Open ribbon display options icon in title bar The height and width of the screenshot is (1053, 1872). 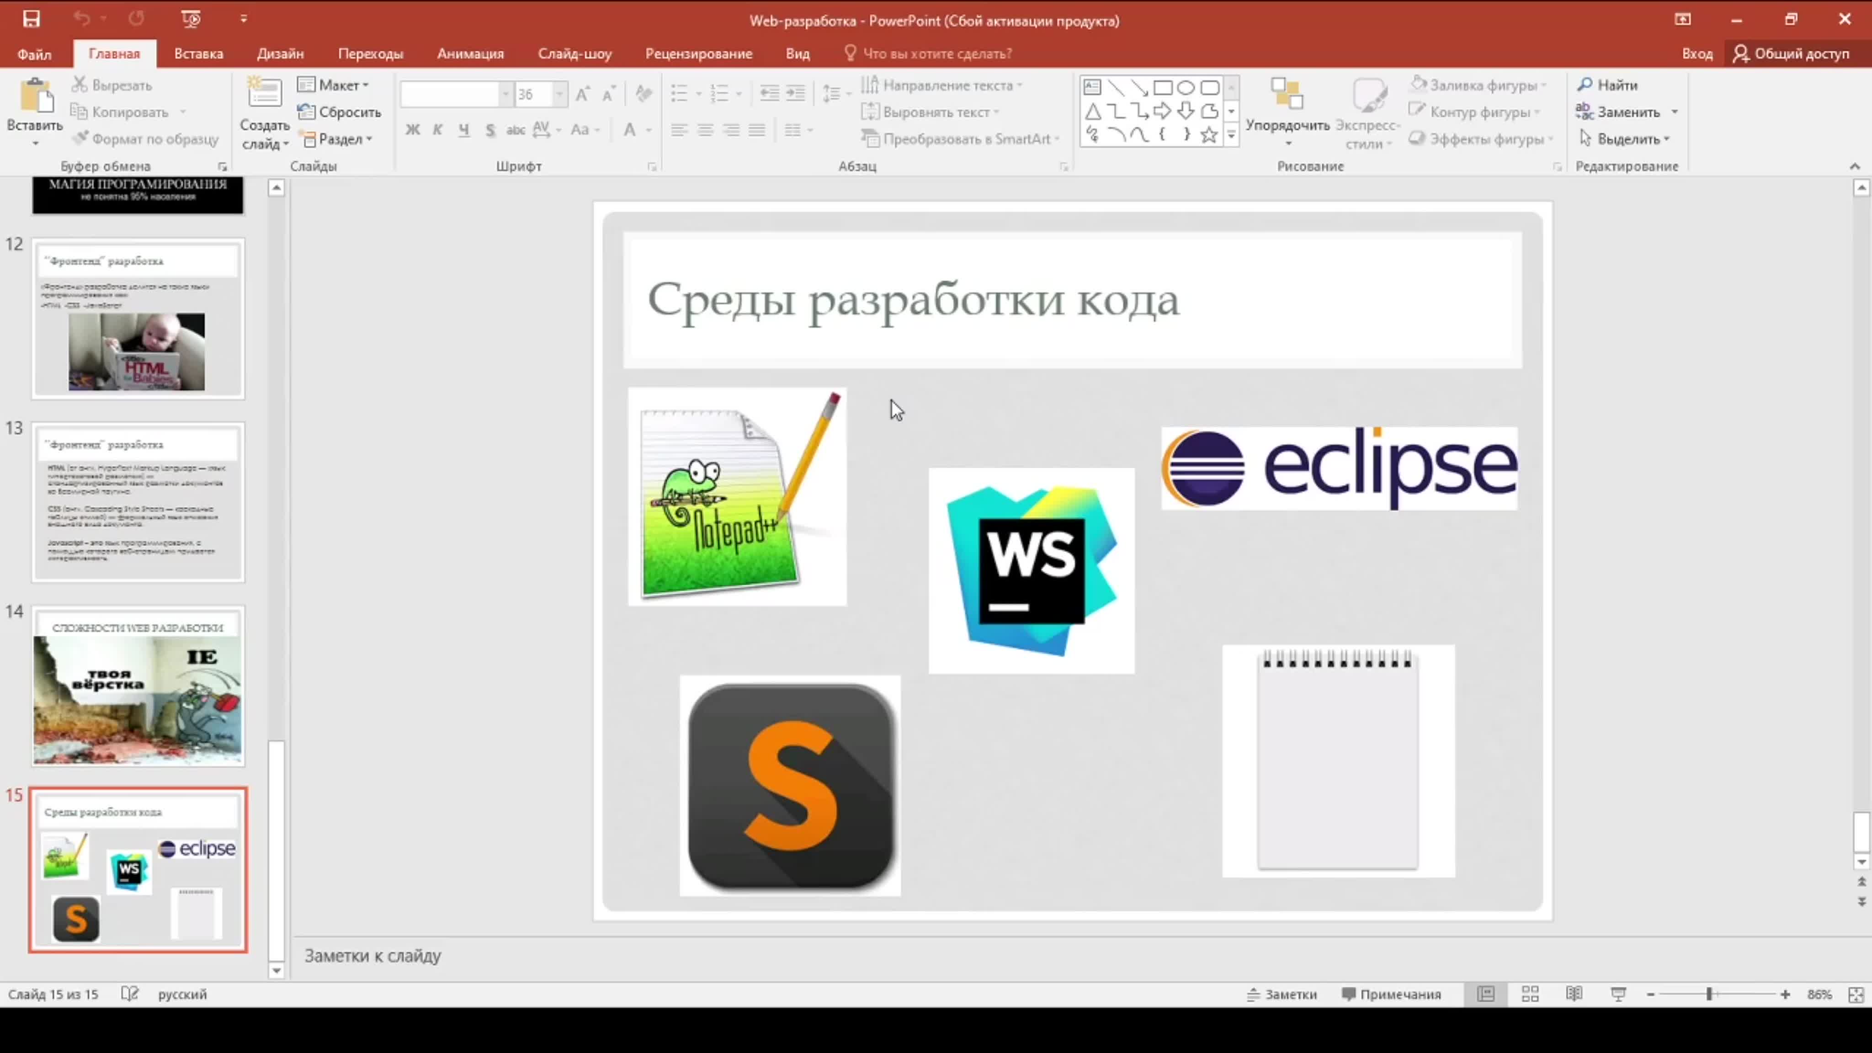[1683, 20]
